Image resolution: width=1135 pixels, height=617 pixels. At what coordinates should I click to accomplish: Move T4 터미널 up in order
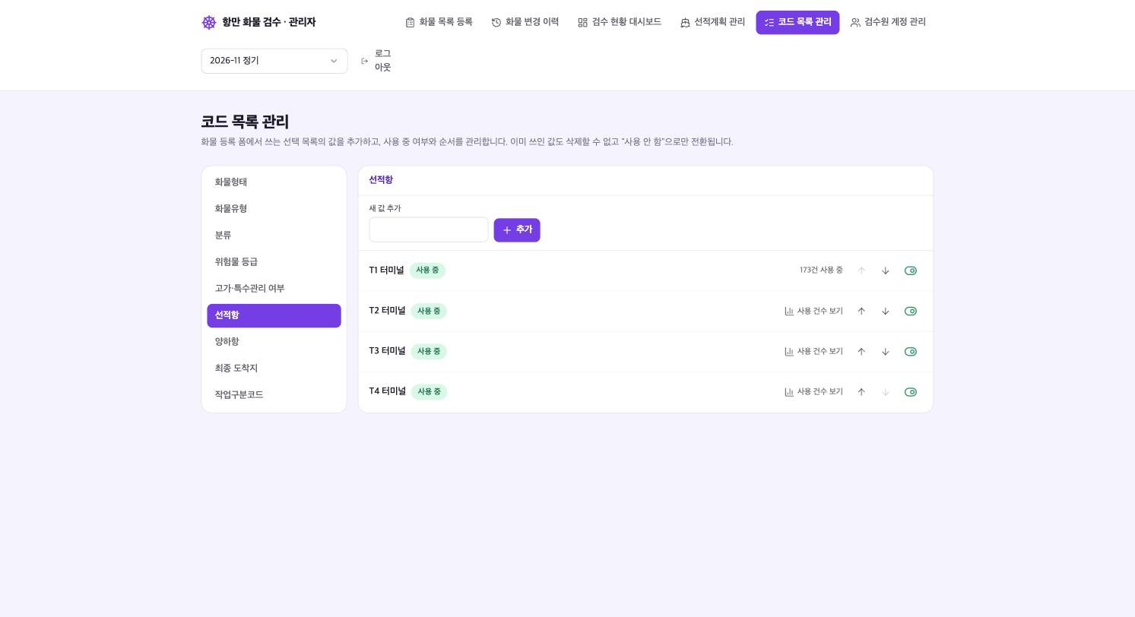[x=861, y=392]
